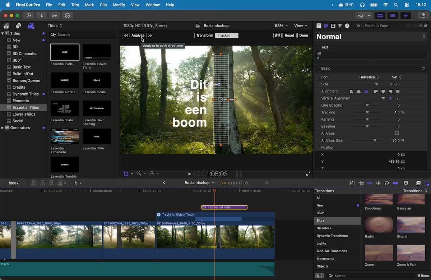Image resolution: width=431 pixels, height=280 pixels.
Task: Open the Boslandschap timeline history dropdown
Action: point(200,183)
